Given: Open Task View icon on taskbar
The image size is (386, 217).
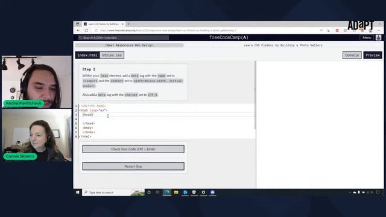Looking at the screenshot, I should [x=158, y=192].
